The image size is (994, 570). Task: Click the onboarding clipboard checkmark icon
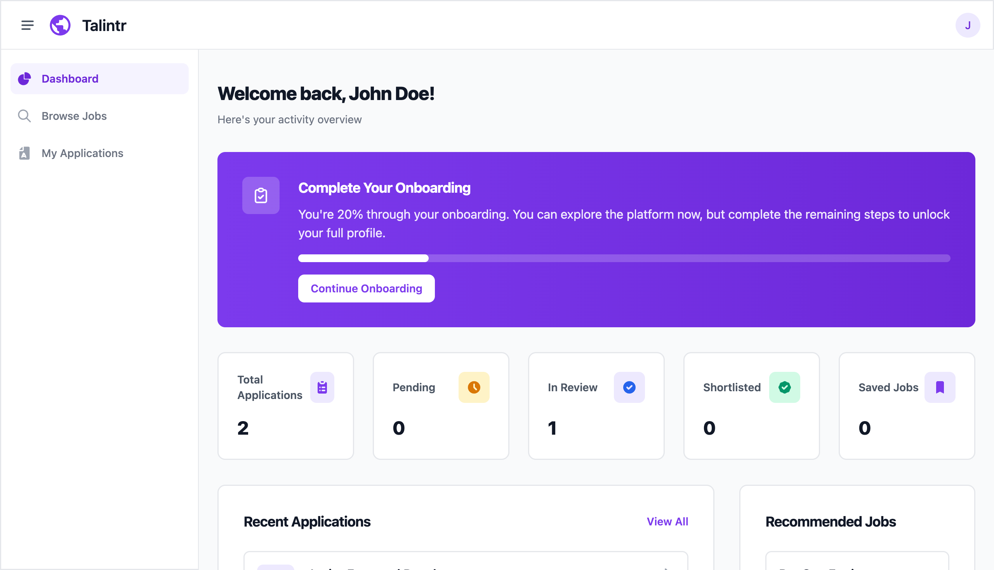261,195
